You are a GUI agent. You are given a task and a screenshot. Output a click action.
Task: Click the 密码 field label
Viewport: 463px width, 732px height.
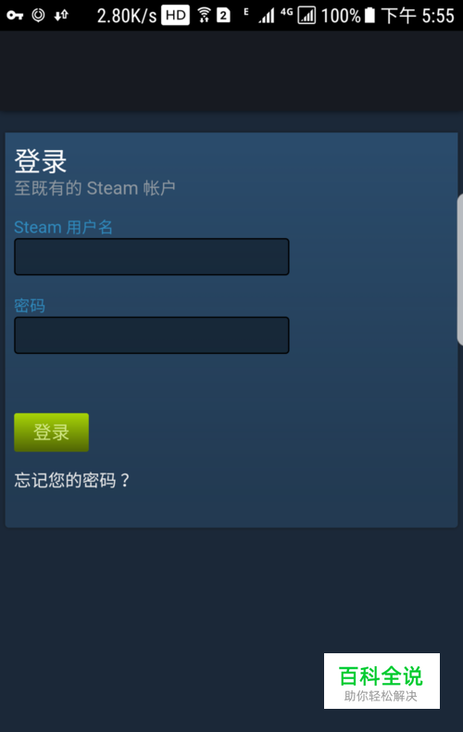[x=30, y=306]
